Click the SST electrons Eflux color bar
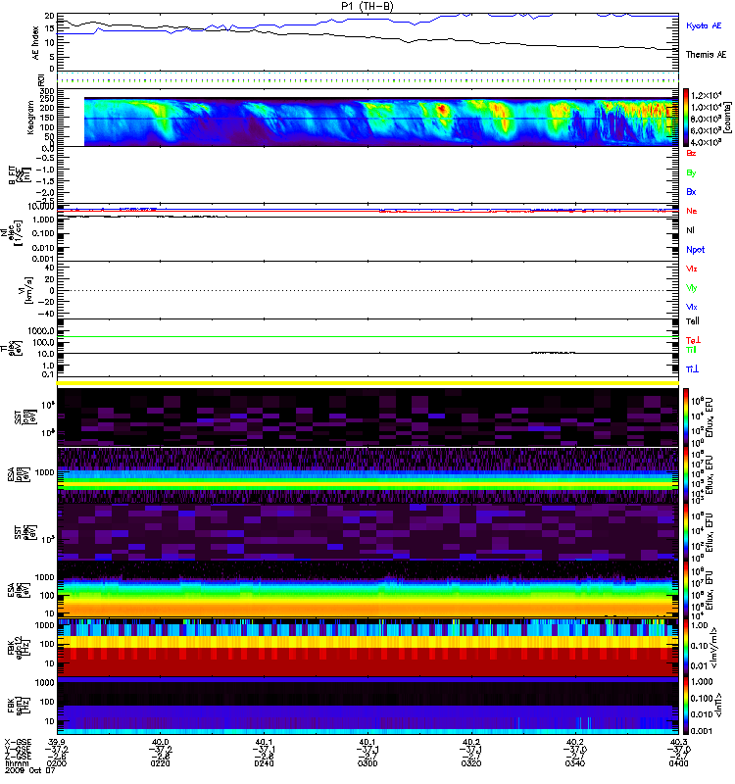The image size is (735, 784). point(686,532)
